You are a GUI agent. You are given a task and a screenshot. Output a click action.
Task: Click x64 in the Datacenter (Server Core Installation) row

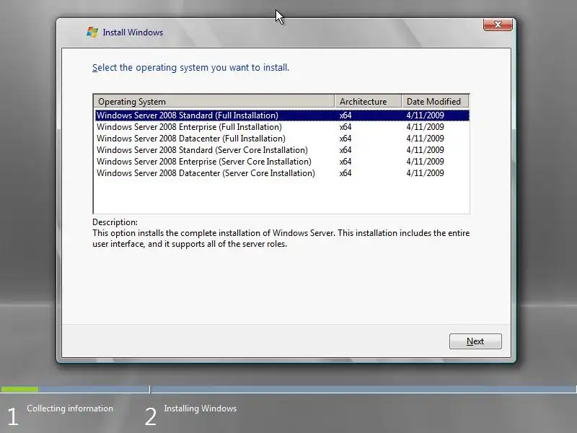(345, 173)
